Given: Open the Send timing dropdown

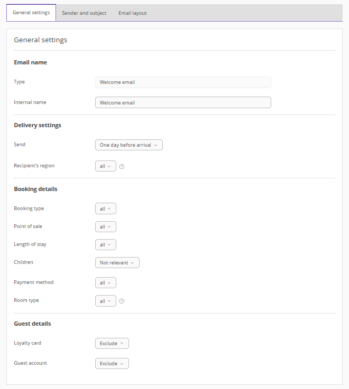Looking at the screenshot, I should point(129,145).
